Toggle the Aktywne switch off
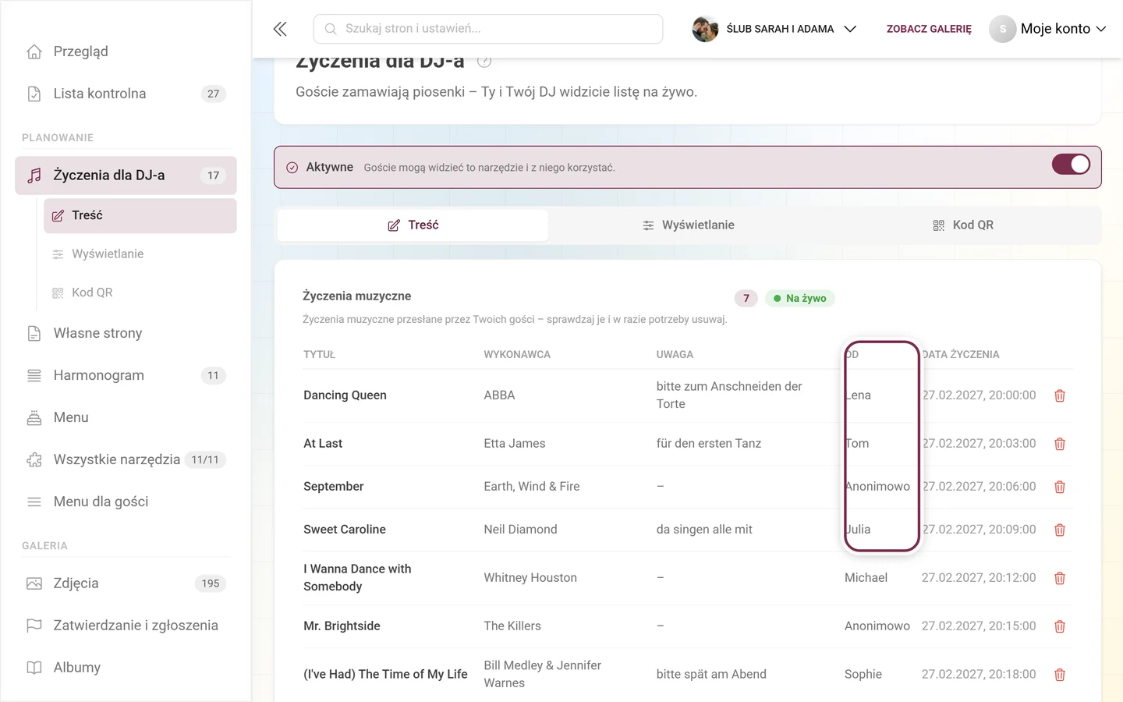The height and width of the screenshot is (702, 1123). click(x=1071, y=165)
